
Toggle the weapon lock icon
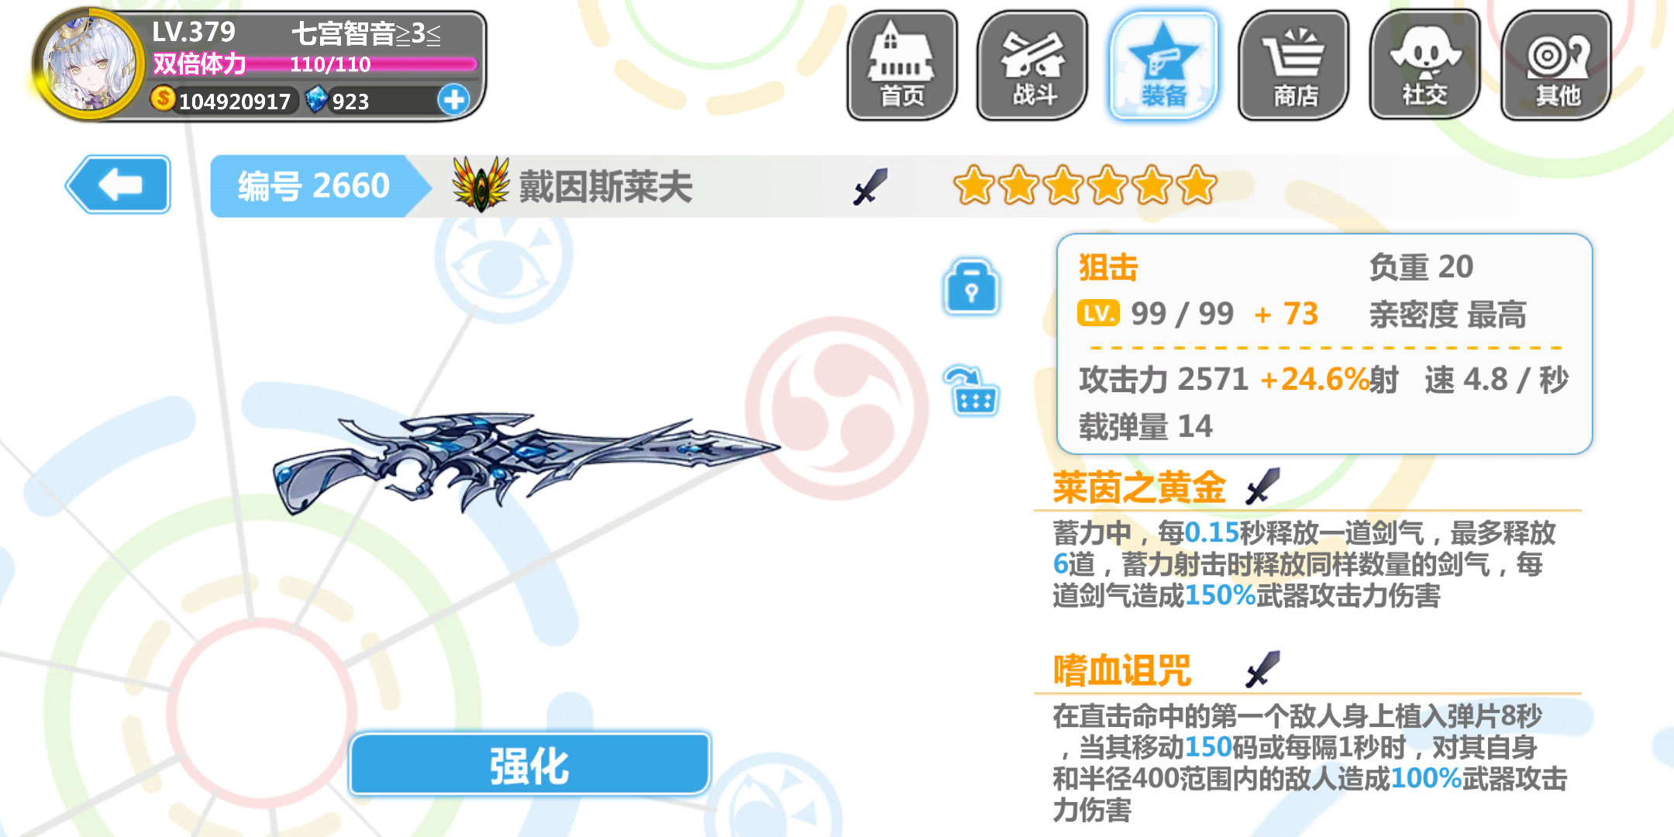pyautogui.click(x=971, y=287)
